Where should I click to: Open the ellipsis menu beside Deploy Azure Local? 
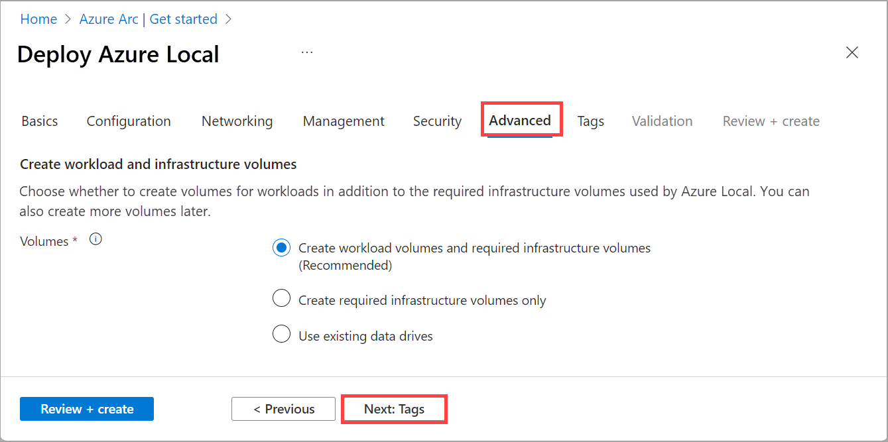(x=307, y=52)
